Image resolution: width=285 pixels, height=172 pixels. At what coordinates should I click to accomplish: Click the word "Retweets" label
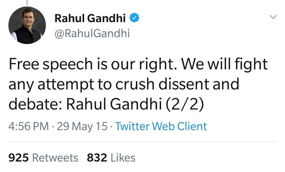coord(57,157)
